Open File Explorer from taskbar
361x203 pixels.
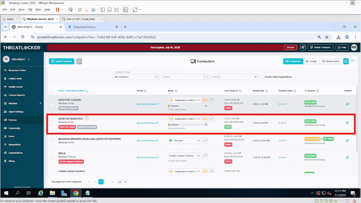click(52, 193)
